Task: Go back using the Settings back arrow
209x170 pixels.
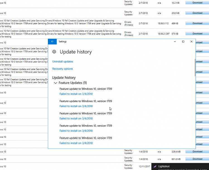Action: click(x=52, y=42)
